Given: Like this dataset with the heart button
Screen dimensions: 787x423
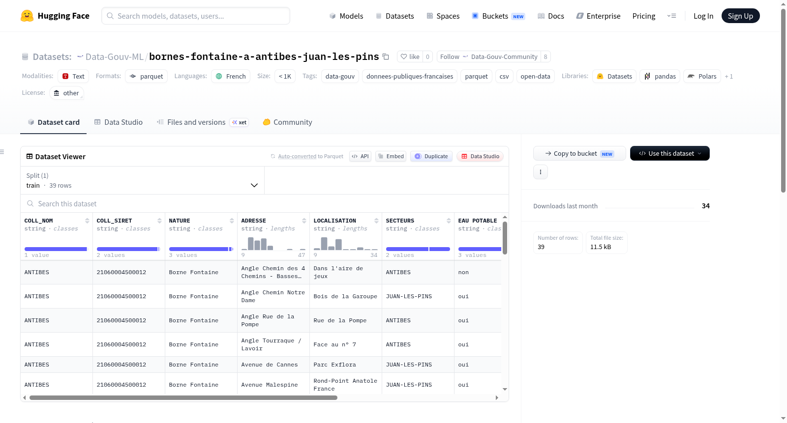Looking at the screenshot, I should [410, 56].
